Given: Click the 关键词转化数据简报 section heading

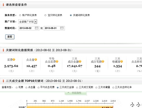Looking at the screenshot, I should pyautogui.click(x=19, y=50).
